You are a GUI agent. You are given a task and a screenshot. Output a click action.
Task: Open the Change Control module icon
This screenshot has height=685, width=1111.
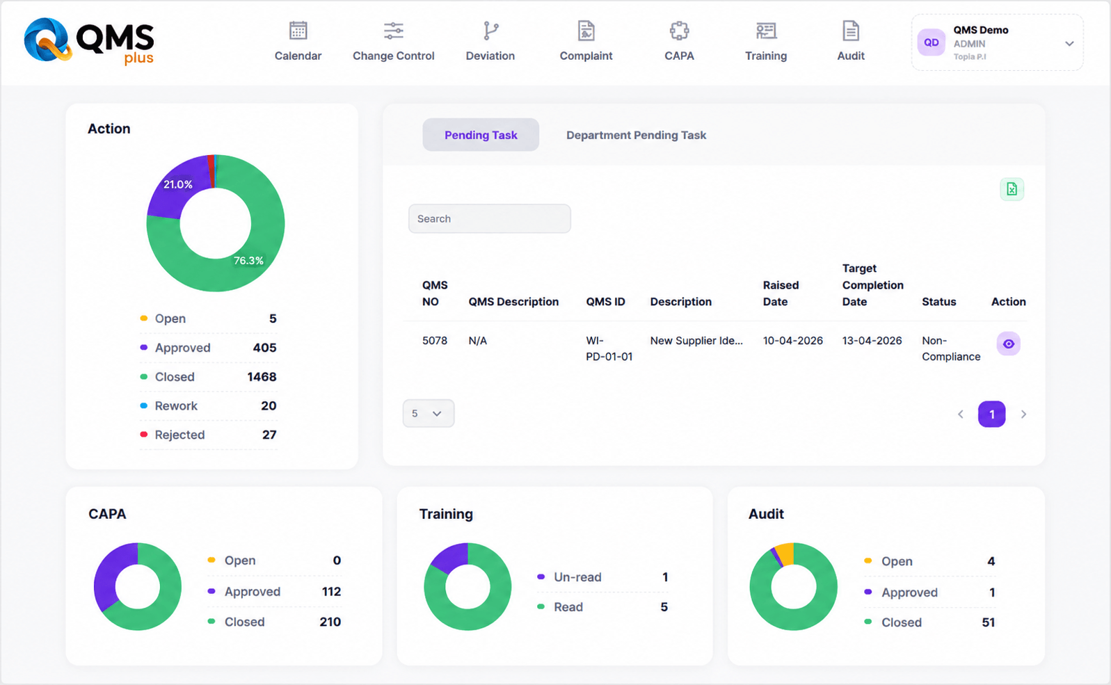tap(393, 31)
